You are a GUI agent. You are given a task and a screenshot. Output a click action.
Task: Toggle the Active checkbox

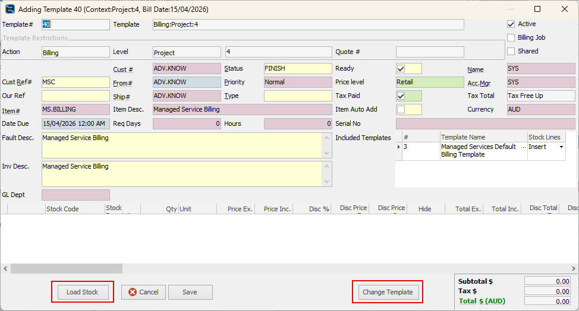click(x=511, y=24)
